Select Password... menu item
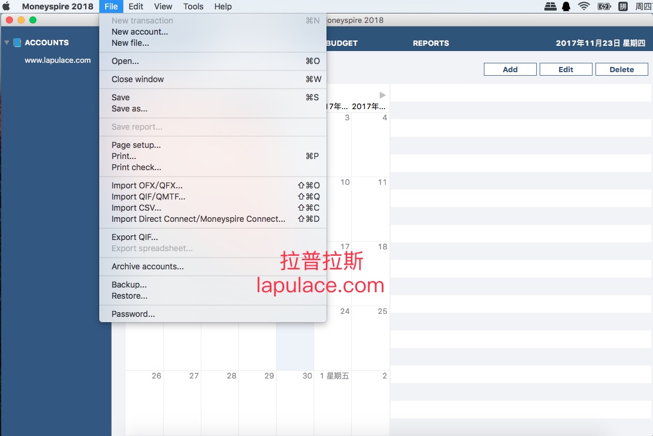 click(x=213, y=314)
